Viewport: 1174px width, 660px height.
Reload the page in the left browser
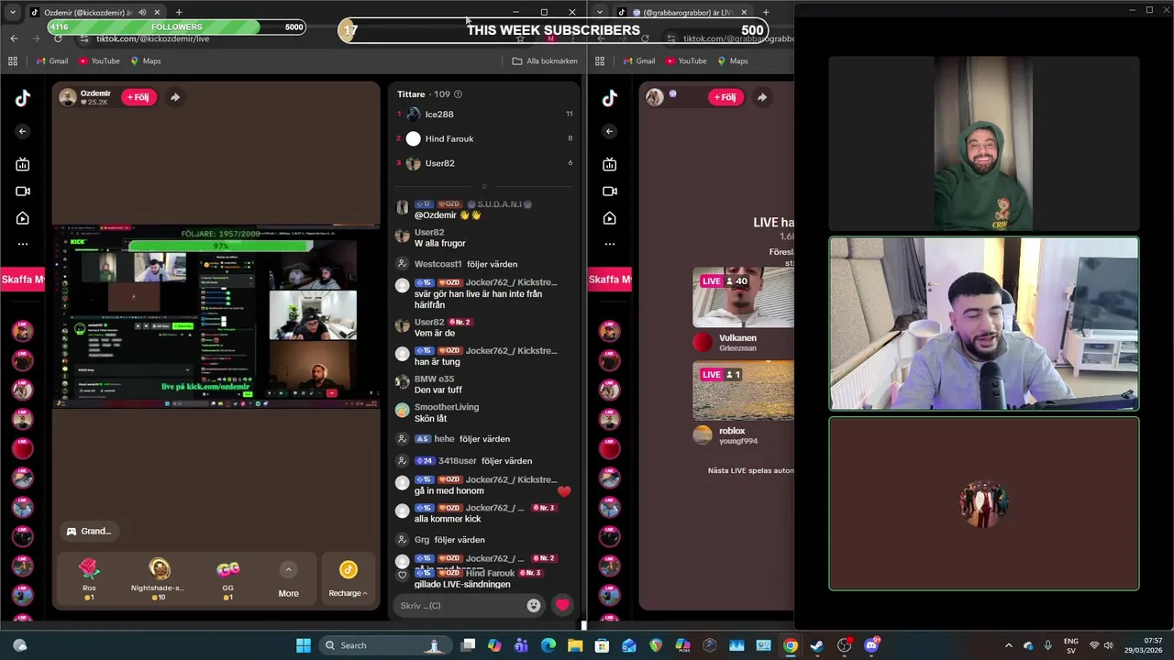58,38
